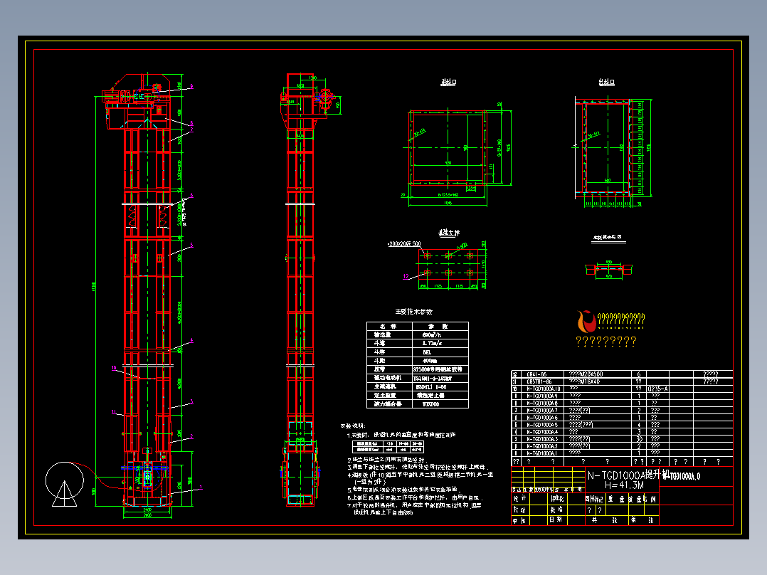Click magenta balloon number 12 by foundation detail
The image size is (767, 575).
[406, 277]
